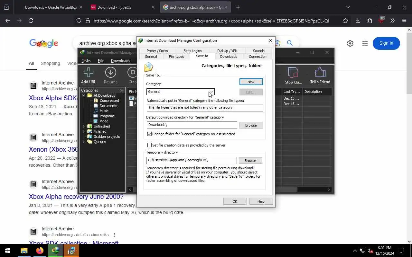The image size is (412, 257).
Task: Open the Sounds tab
Action: (258, 51)
